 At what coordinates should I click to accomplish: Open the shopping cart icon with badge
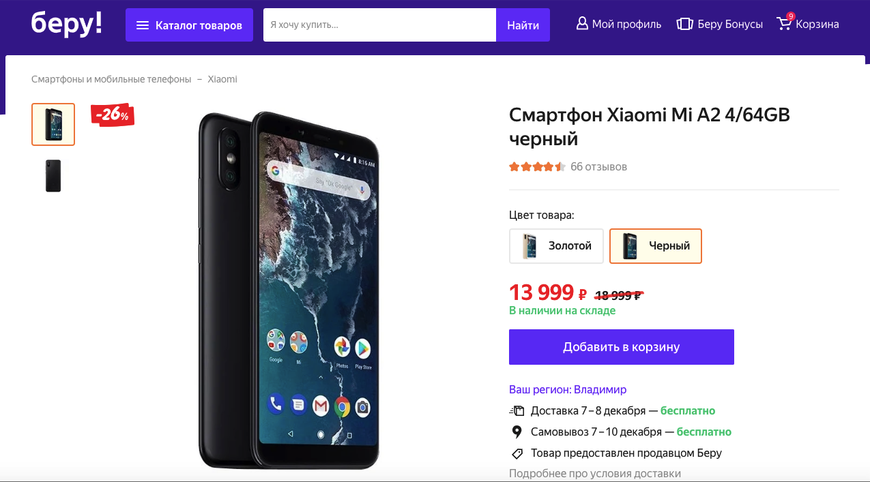pos(785,22)
